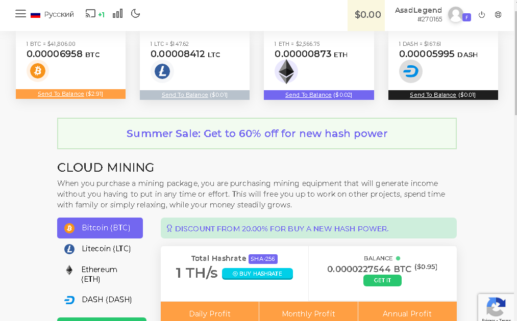Open the Summer Sale banner

pos(257,133)
